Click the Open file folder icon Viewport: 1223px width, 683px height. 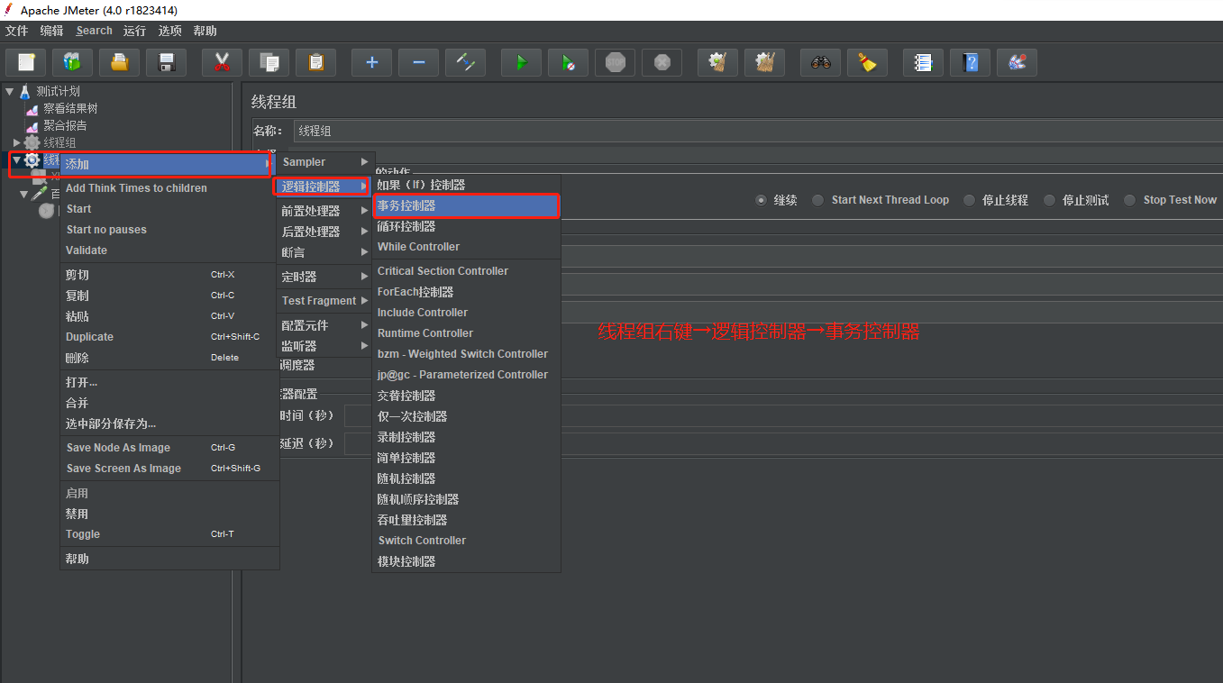pos(119,62)
